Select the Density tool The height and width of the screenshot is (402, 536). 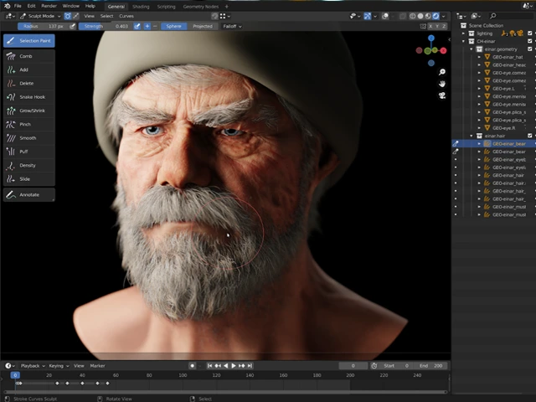(27, 165)
